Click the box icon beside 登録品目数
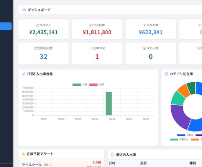 pos(36,48)
